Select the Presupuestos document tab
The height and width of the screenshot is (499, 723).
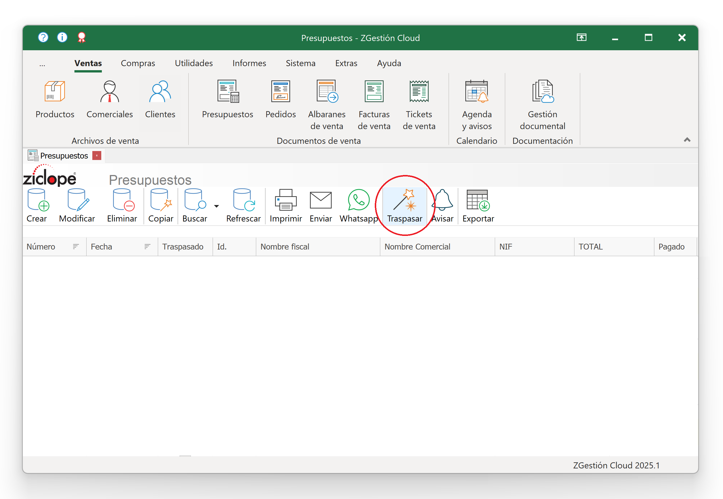click(x=64, y=156)
